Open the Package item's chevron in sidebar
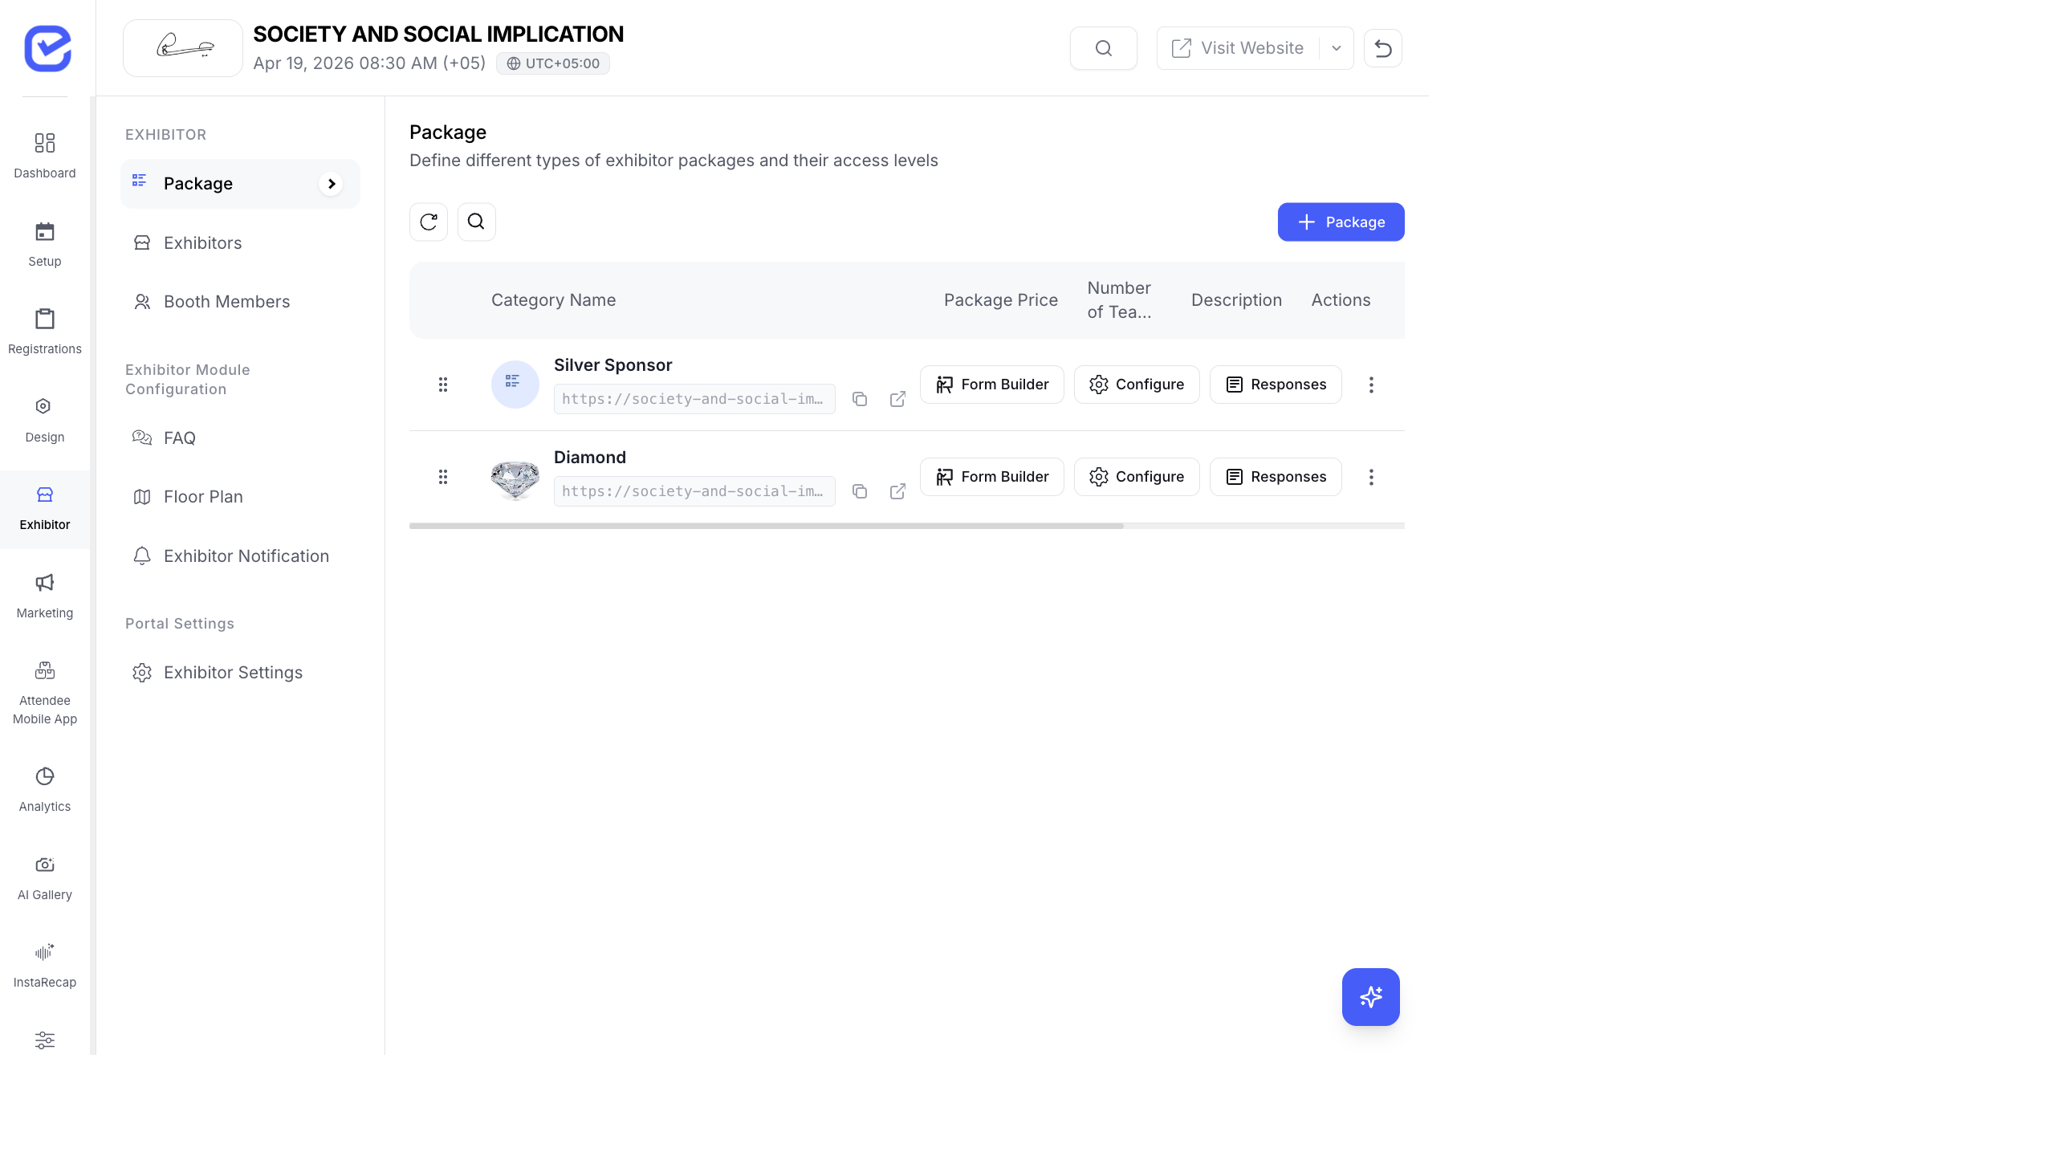The width and height of the screenshot is (2055, 1156). point(332,183)
